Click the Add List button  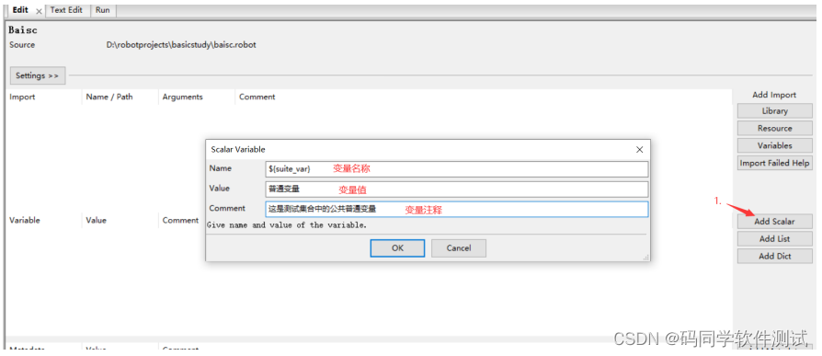[x=774, y=238]
